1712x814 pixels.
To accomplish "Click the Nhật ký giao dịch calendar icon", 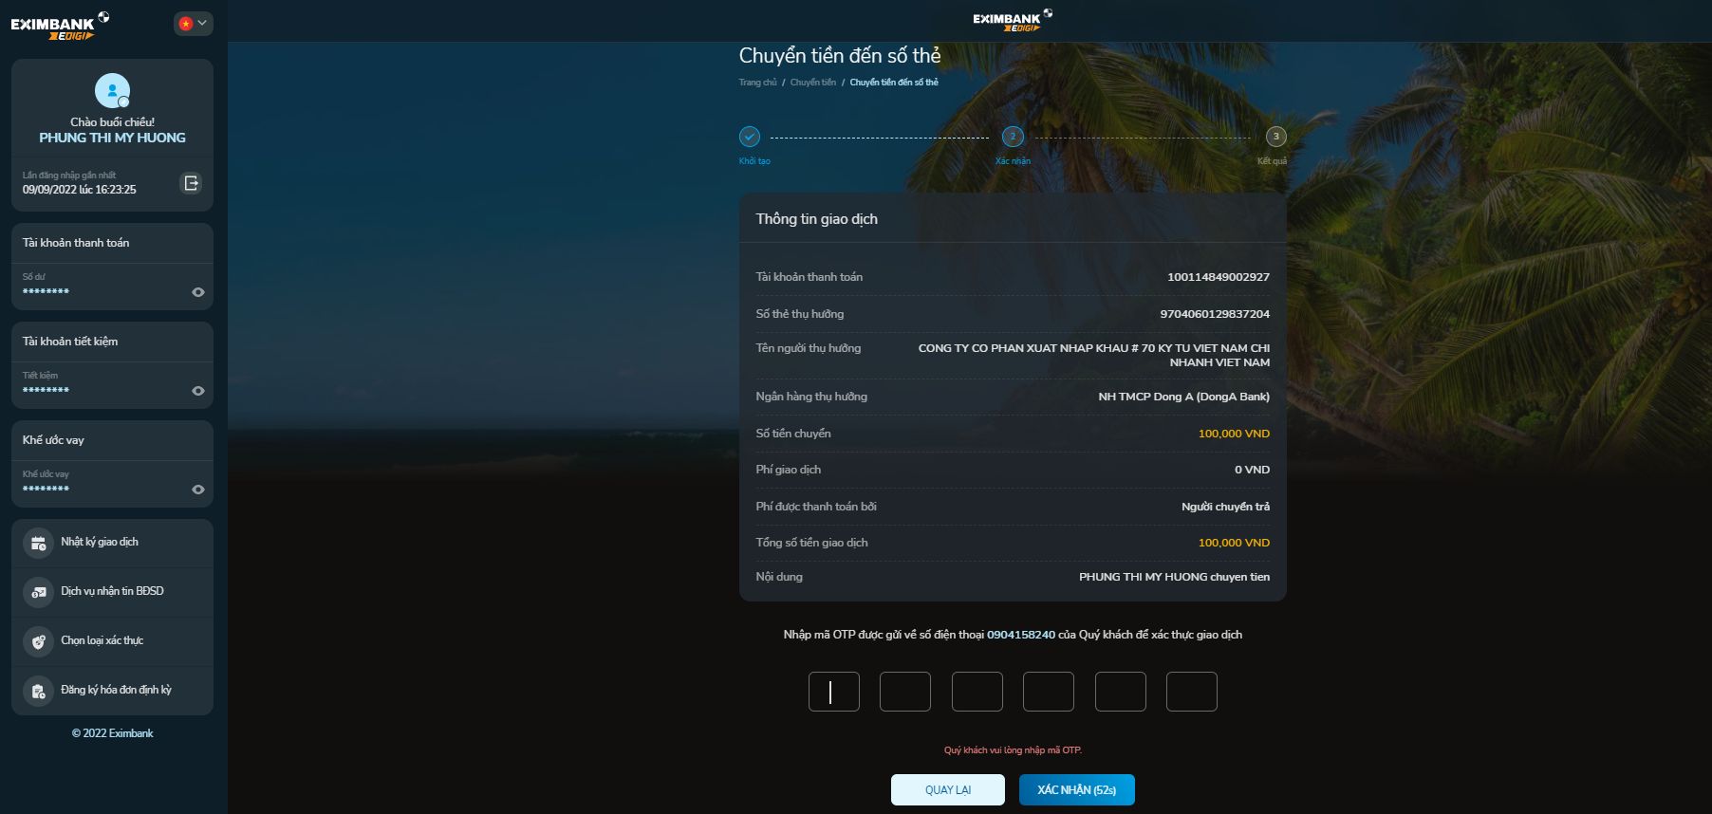I will [38, 543].
